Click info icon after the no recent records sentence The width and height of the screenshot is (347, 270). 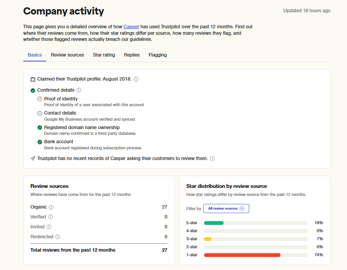[x=212, y=158]
